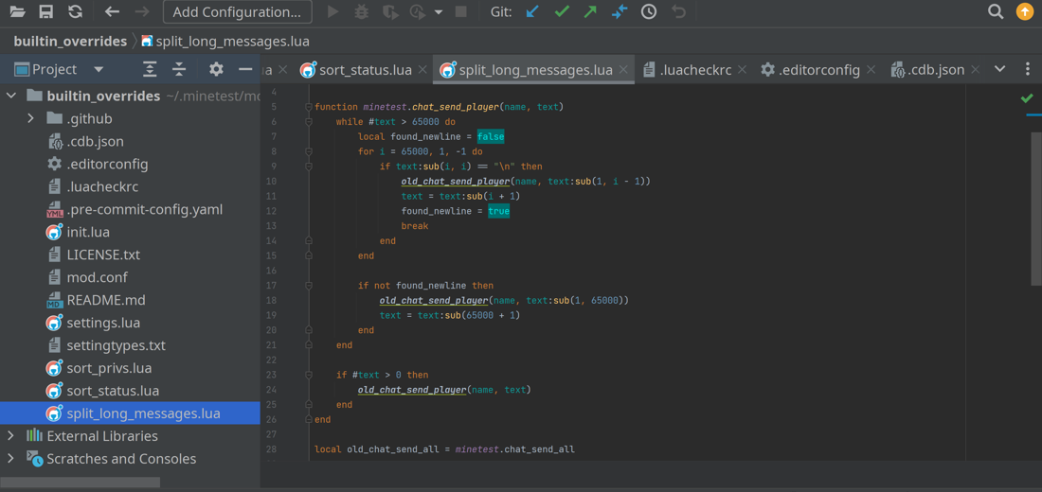Collapse the builtin_overrides root folder
The width and height of the screenshot is (1042, 492).
coord(11,96)
